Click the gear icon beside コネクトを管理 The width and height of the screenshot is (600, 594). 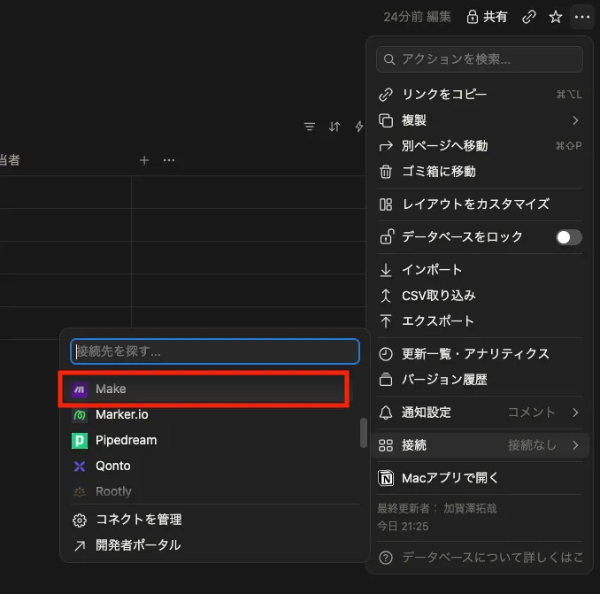click(80, 521)
